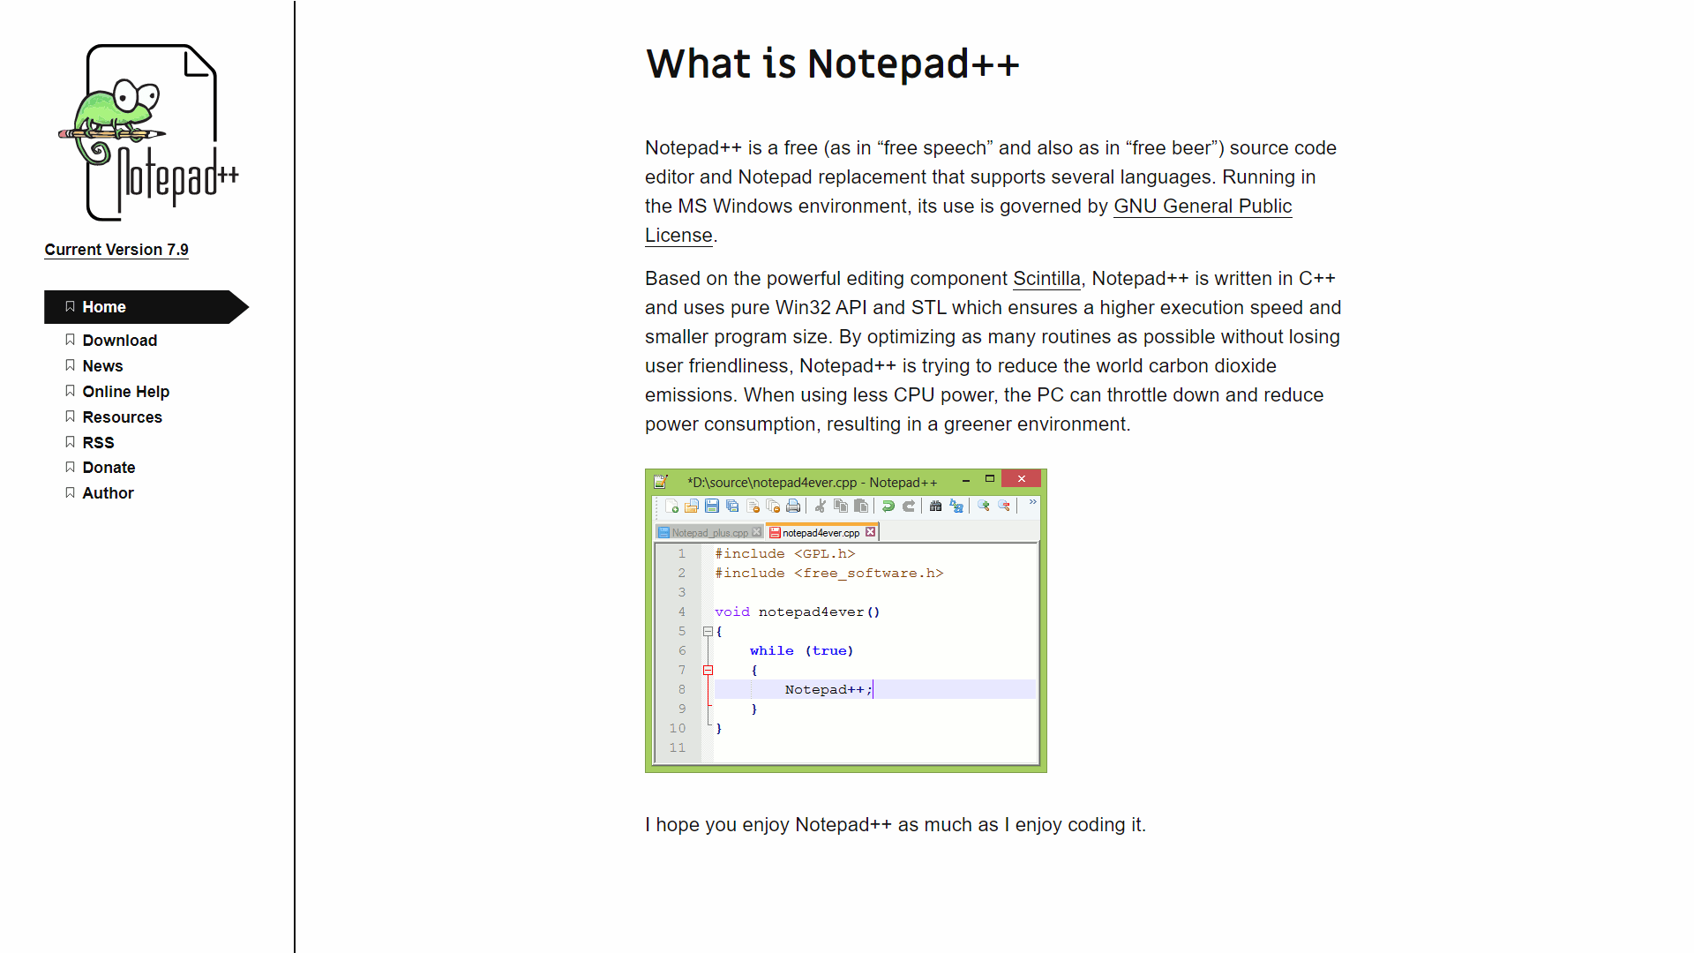Select the Find binoculars icon

coord(936,506)
